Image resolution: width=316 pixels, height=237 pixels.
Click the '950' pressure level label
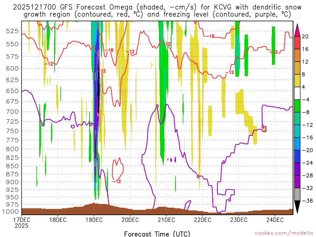pos(12,197)
